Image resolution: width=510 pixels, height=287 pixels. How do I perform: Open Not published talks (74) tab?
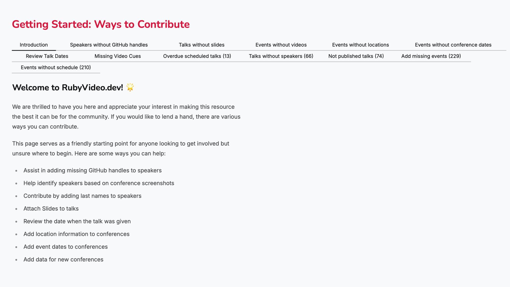[356, 56]
